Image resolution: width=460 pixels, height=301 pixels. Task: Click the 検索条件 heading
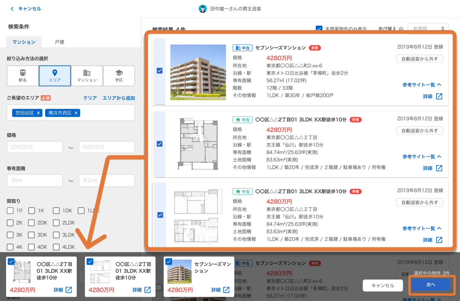(x=19, y=27)
